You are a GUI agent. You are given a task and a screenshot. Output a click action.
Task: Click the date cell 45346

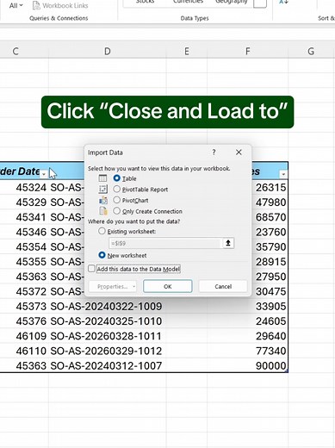(x=24, y=232)
